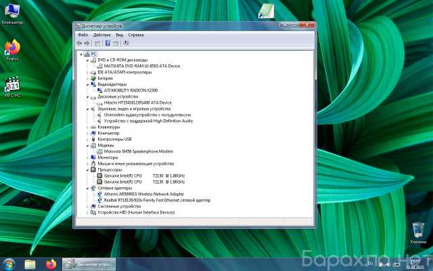This screenshot has width=433, height=271.
Task: Collapse the PC root node
Action: coord(81,54)
